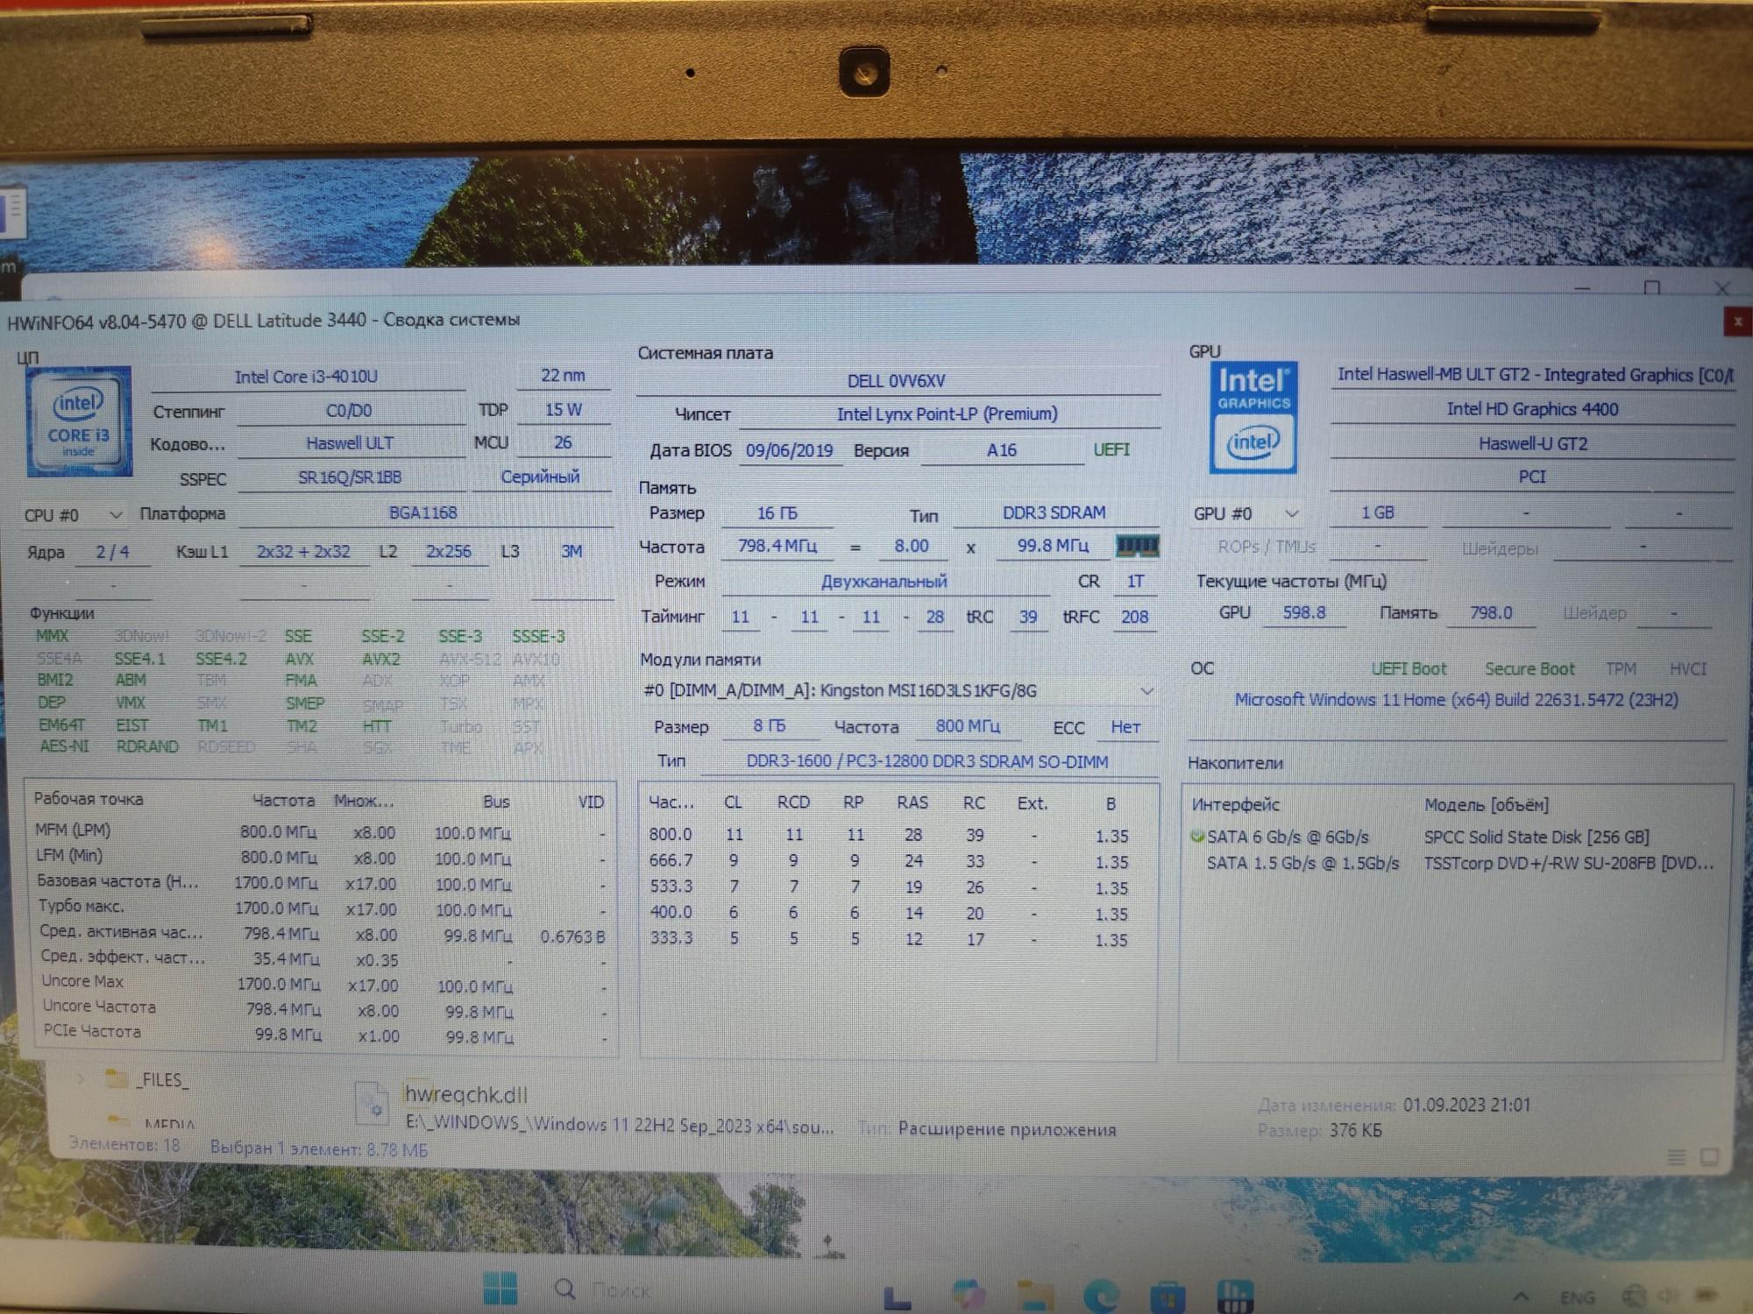The height and width of the screenshot is (1314, 1753).
Task: Click the battery icon in tray
Action: (1706, 1294)
